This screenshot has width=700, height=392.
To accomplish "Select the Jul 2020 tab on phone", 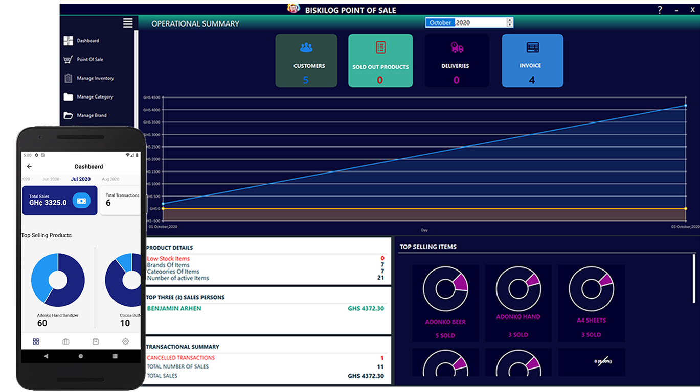I will pos(81,179).
